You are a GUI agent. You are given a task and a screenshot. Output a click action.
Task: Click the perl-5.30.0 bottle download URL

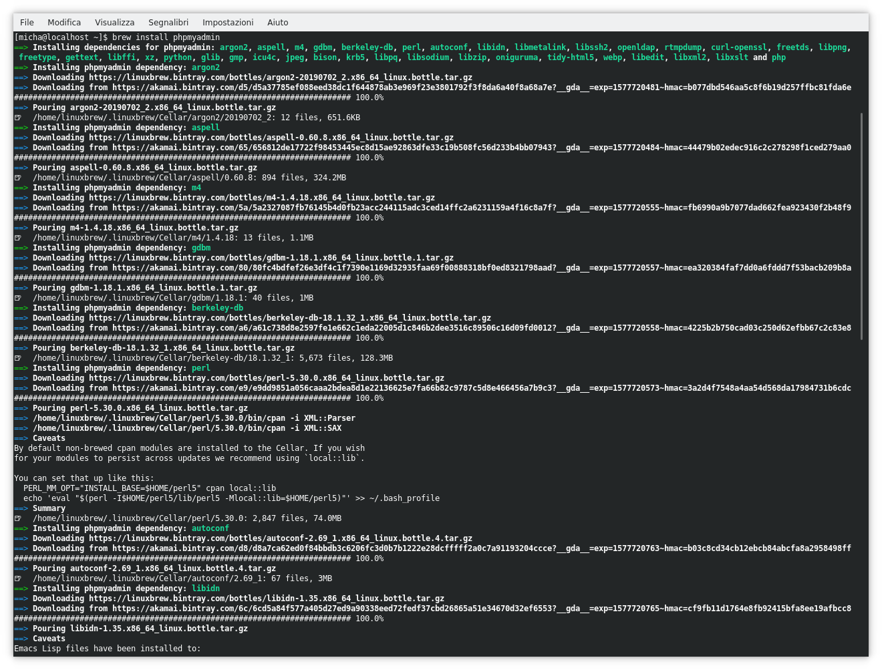(267, 378)
